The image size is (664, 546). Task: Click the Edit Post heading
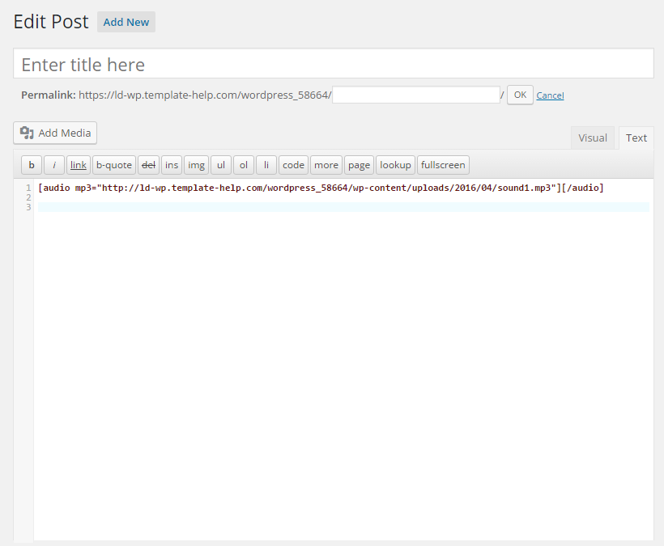click(x=51, y=22)
